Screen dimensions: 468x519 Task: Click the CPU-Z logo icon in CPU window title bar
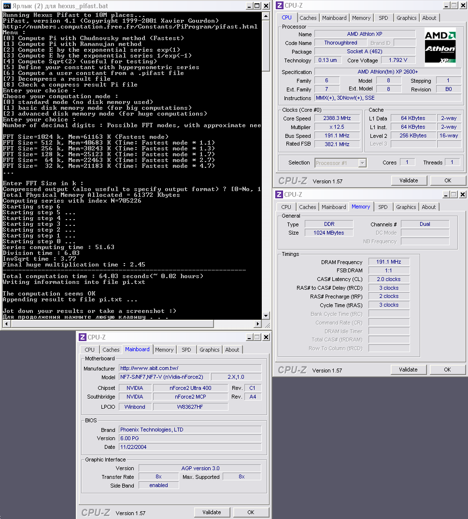[x=280, y=5]
